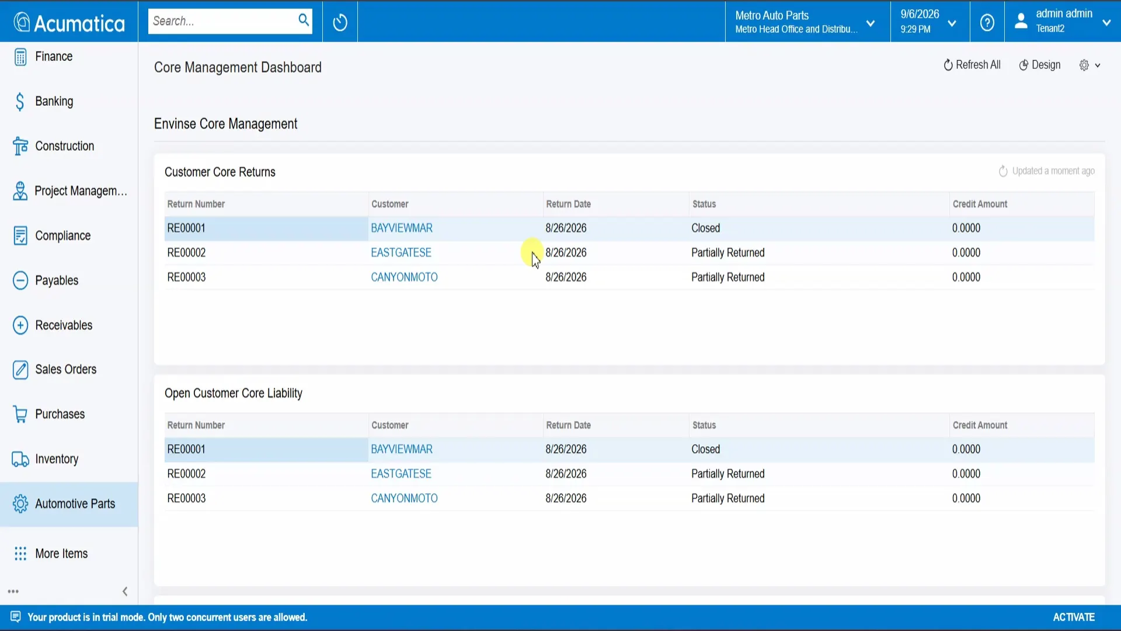Expand the admin admin user menu arrow
1121x631 pixels.
tap(1106, 23)
